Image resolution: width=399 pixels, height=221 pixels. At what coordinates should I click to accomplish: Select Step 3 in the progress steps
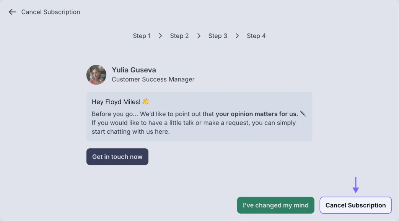click(x=218, y=36)
